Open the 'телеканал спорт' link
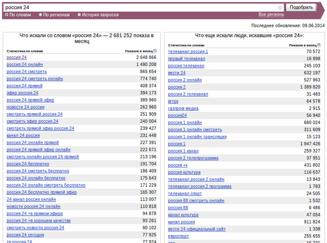 click(x=185, y=193)
